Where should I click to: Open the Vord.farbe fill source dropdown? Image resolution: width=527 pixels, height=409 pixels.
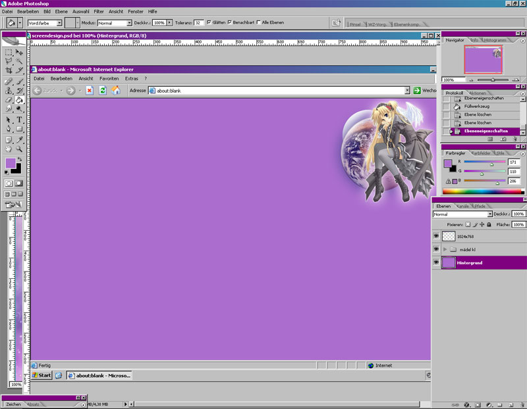[x=59, y=23]
